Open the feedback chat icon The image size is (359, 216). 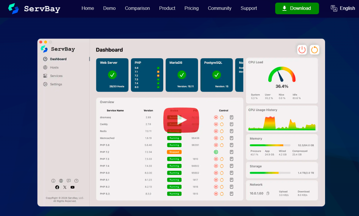(69, 181)
